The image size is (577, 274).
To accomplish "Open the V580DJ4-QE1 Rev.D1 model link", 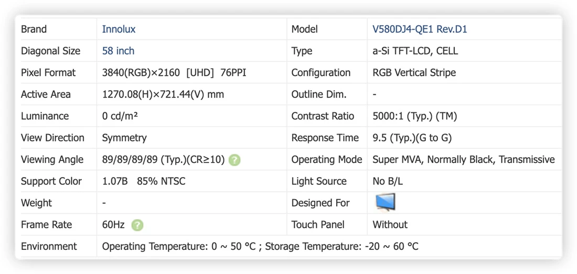I will (420, 29).
